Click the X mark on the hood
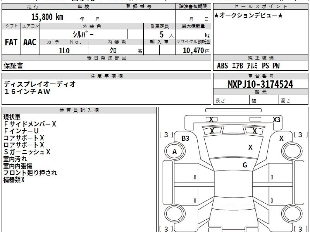 point(250,147)
